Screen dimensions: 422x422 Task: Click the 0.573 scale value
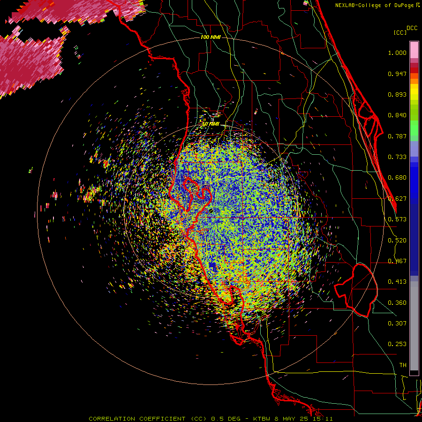tap(397, 219)
